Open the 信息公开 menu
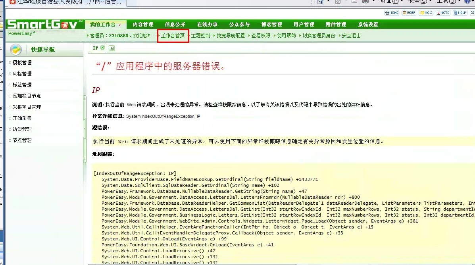Viewport: 475px width, 265px height. pos(175,25)
